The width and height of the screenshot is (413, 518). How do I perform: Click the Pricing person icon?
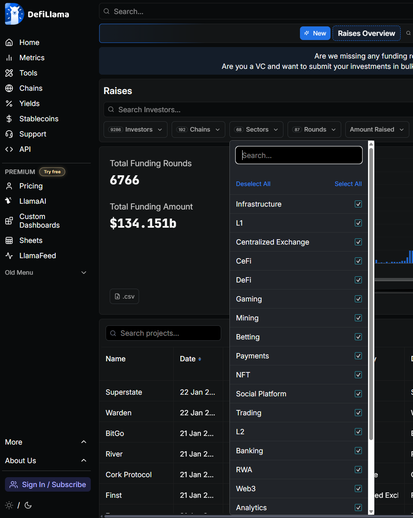click(x=9, y=186)
